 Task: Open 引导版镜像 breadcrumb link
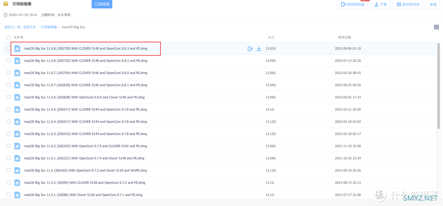(x=49, y=27)
